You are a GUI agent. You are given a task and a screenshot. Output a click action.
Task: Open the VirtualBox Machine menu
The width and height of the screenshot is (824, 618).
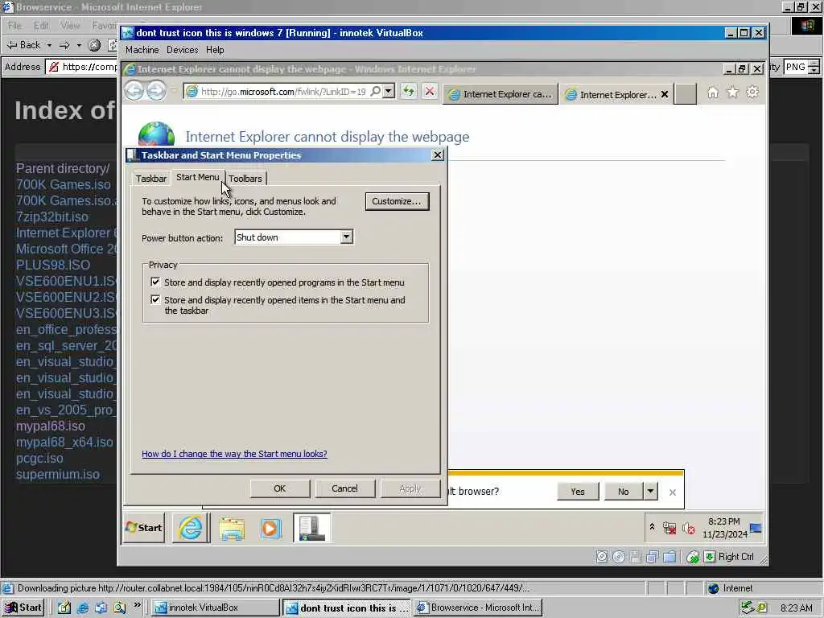point(142,50)
